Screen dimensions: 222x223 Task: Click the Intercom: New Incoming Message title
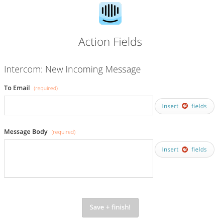[x=72, y=69]
